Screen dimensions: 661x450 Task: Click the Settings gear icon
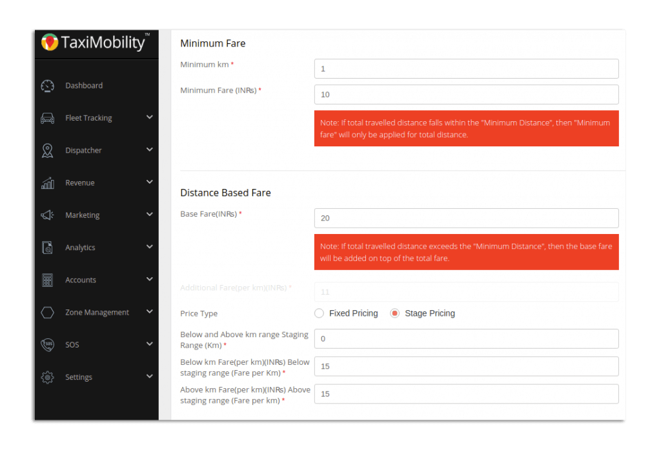point(47,377)
